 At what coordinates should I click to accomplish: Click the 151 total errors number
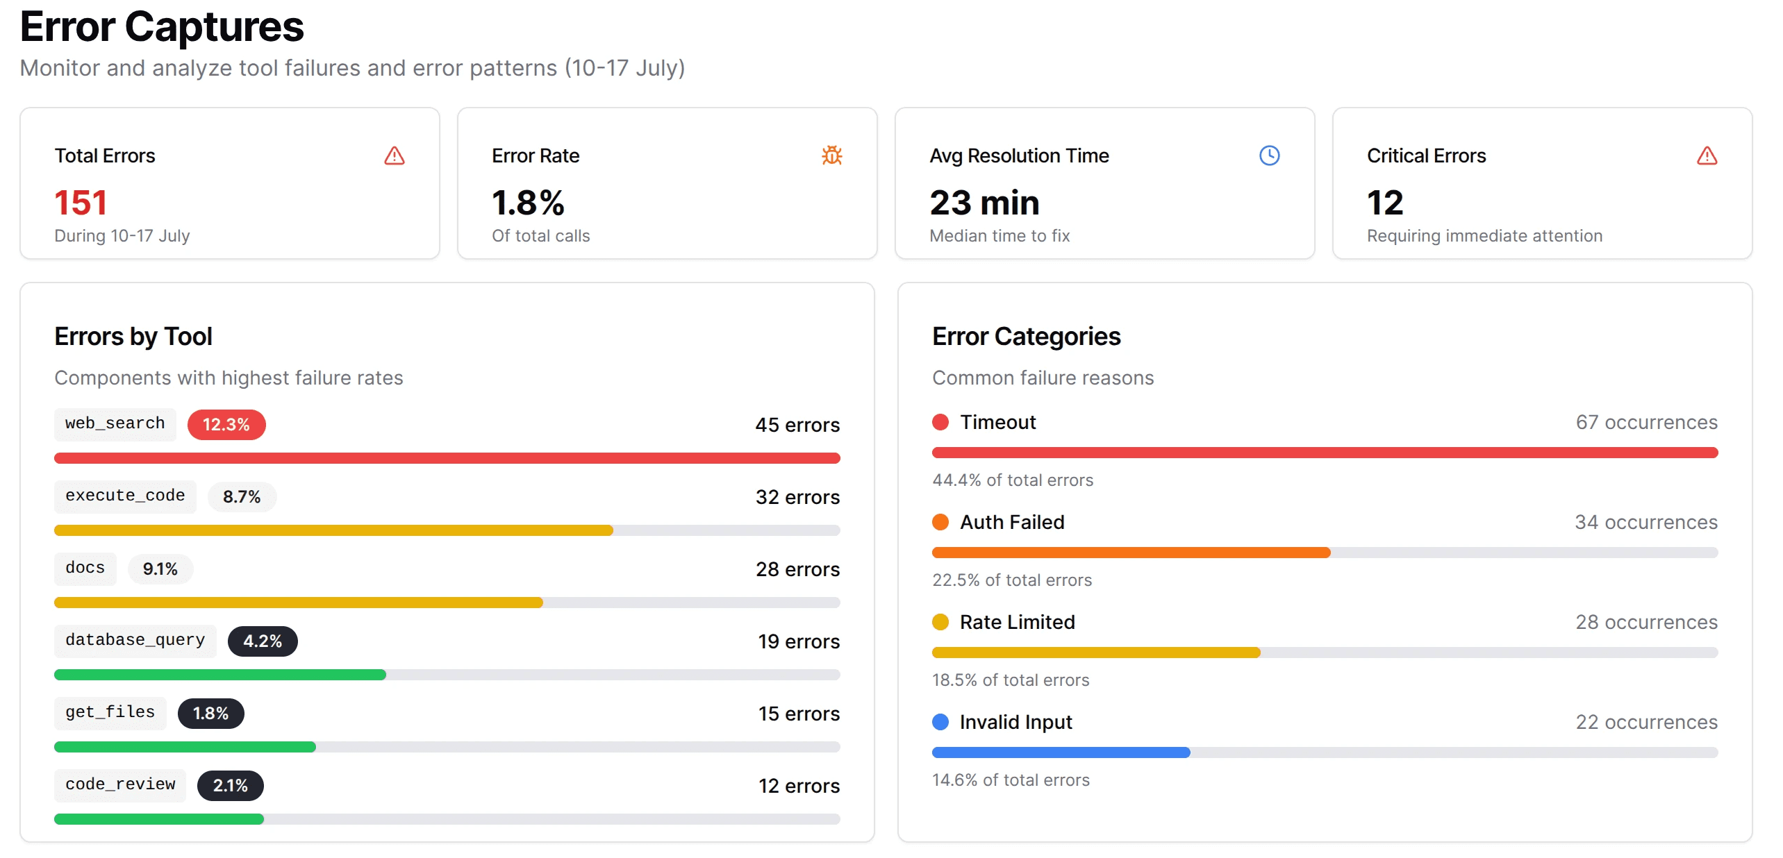tap(81, 203)
